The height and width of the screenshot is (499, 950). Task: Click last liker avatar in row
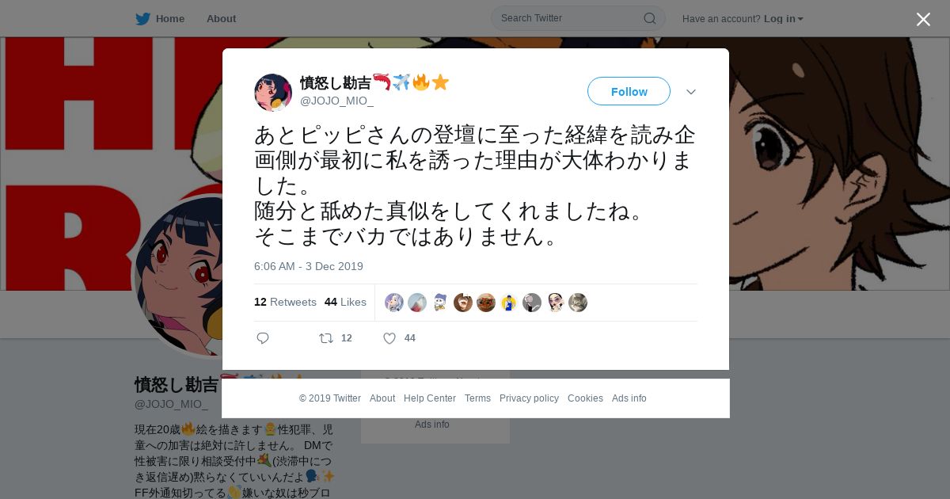578,303
